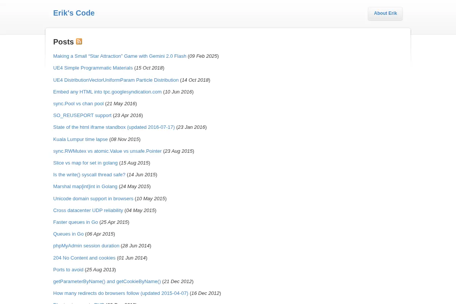The image size is (456, 304).
Task: Open the Star Attraction Game with Gemini post
Action: point(120,56)
